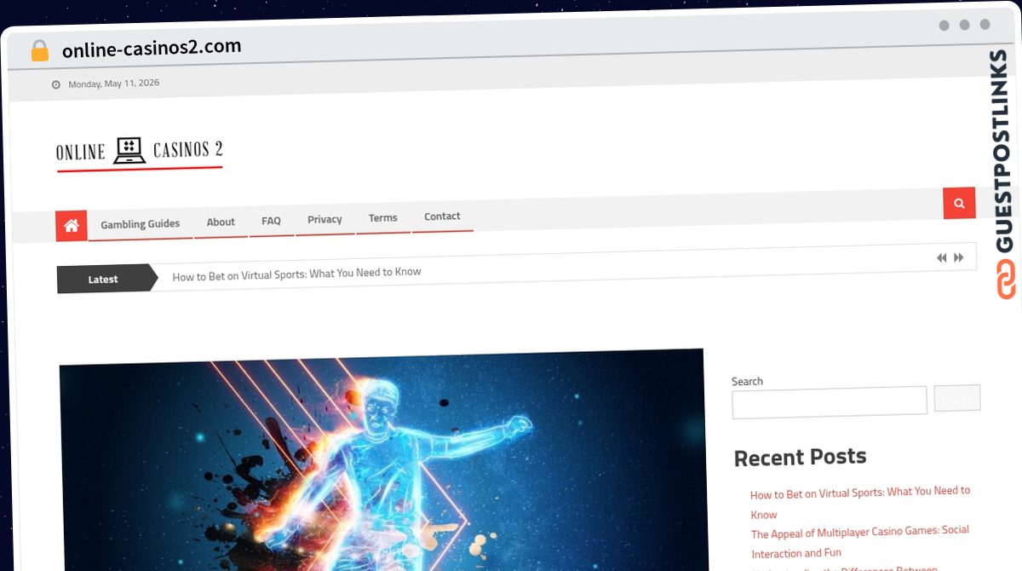The width and height of the screenshot is (1022, 571).
Task: Open the red search icon button
Action: click(x=959, y=204)
